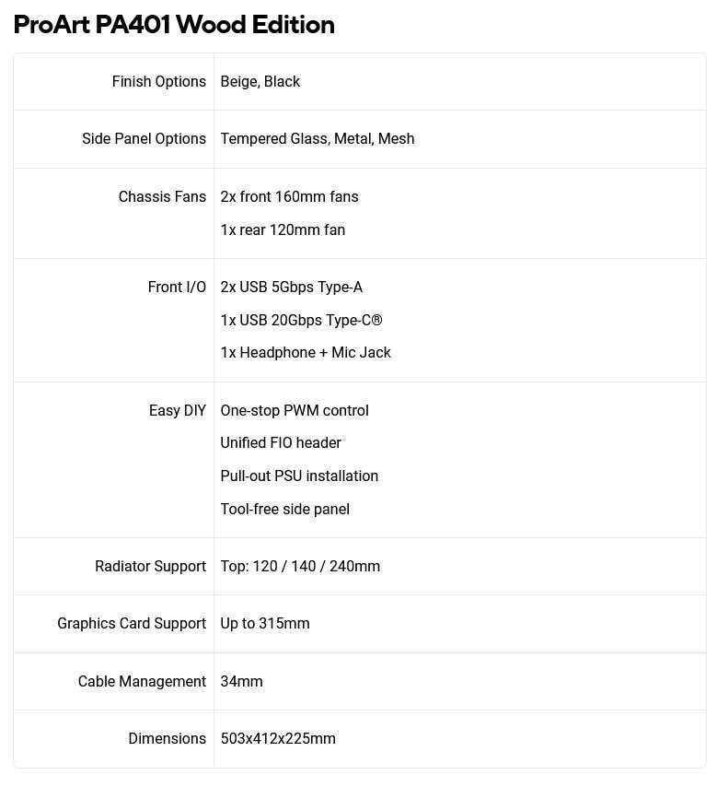Click the Easy DIY label
Image resolution: width=717 pixels, height=787 pixels.
click(178, 411)
